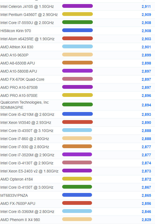This screenshot has width=155, height=224.
Task: Select Intel Xeon E5-2403 v2 @ 1.80GHz name
Action: pyautogui.click(x=29, y=171)
